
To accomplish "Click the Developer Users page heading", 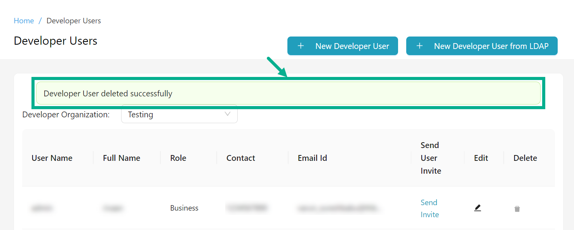I will 56,41.
